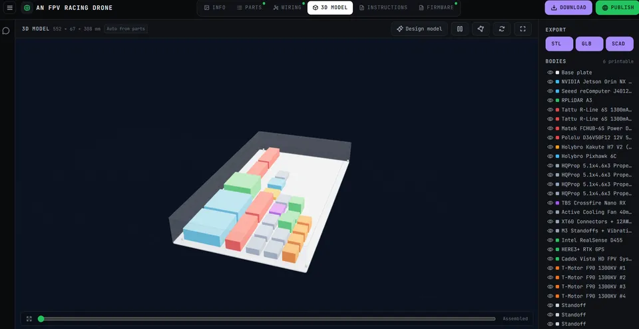Go to the Wiring tab

[x=288, y=8]
